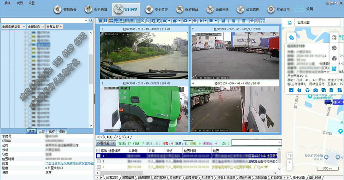Click the 云台 button in left panel

tap(42, 131)
